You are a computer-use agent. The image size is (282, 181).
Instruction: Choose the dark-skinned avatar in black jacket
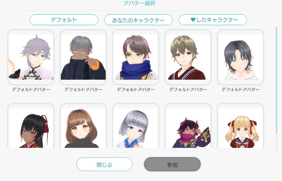coord(83,57)
